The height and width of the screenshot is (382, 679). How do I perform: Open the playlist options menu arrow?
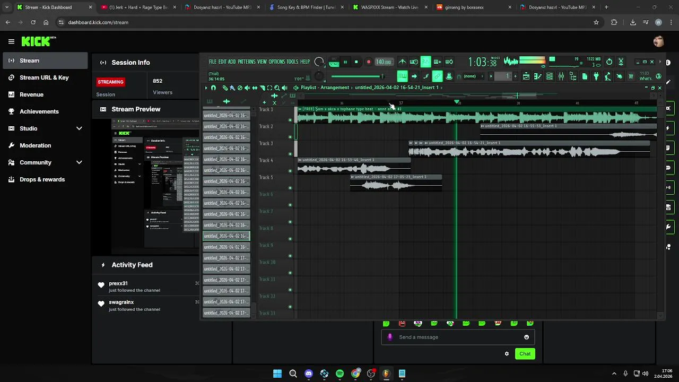pyautogui.click(x=206, y=88)
